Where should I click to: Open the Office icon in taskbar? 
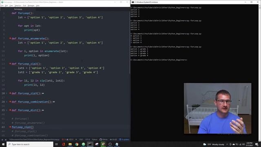point(64,144)
